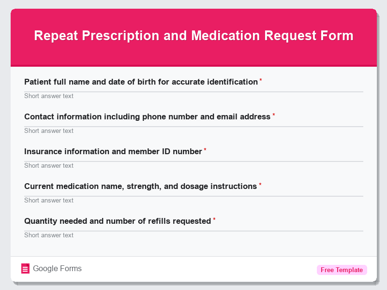Viewport: 387px width, 290px height.
Task: Click the asterisk marking contact information as required
Action: (273, 114)
